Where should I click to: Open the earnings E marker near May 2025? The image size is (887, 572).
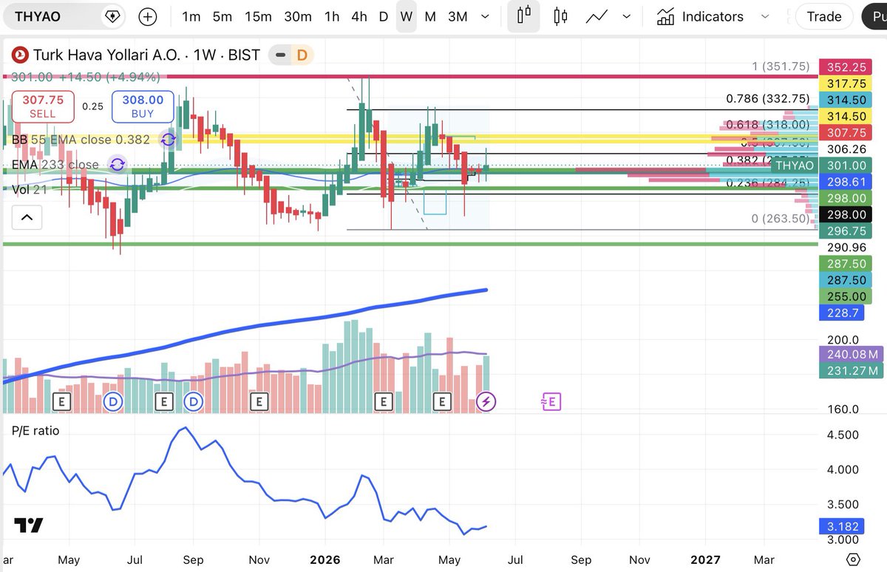click(x=62, y=401)
